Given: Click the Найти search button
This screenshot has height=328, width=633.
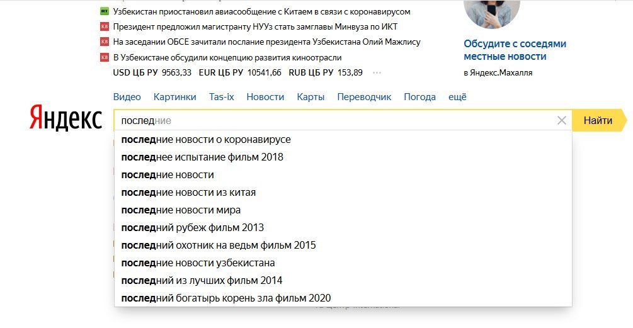Looking at the screenshot, I should click(x=598, y=120).
